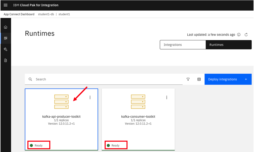Open the hamburger navigation menu
Viewport: 254px width, 152px height.
pos(6,5)
